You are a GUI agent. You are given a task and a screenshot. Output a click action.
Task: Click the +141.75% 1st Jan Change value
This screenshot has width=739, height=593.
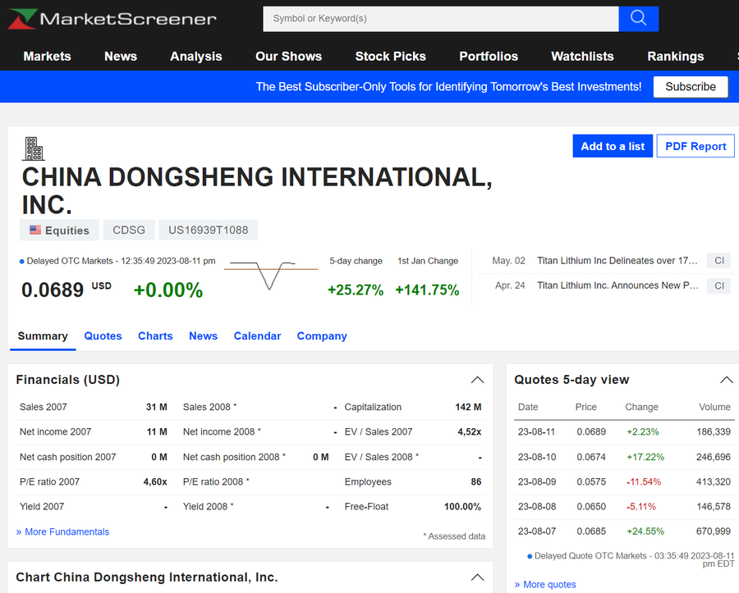click(427, 290)
